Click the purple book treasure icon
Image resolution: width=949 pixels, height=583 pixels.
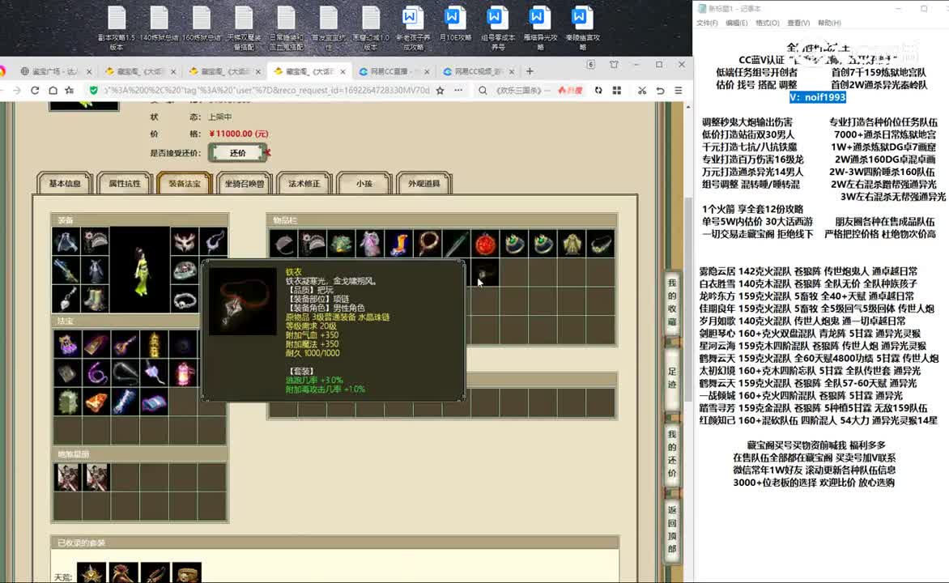[x=155, y=402]
